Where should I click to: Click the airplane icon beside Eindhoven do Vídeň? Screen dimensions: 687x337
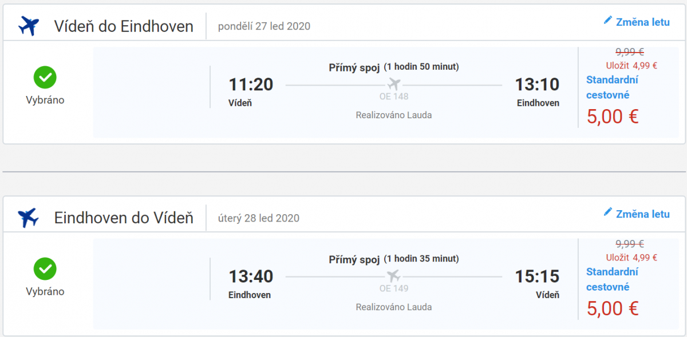29,218
